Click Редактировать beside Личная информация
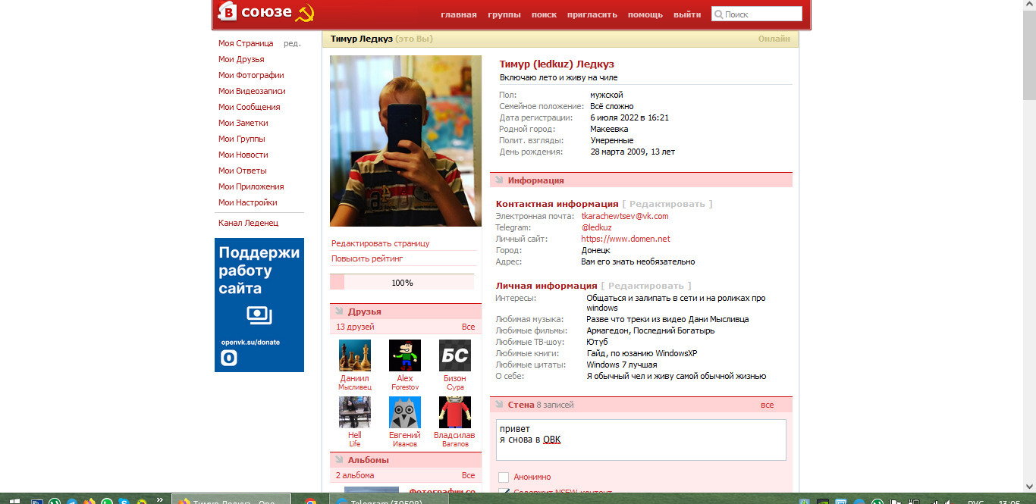The image size is (1036, 504). 646,286
